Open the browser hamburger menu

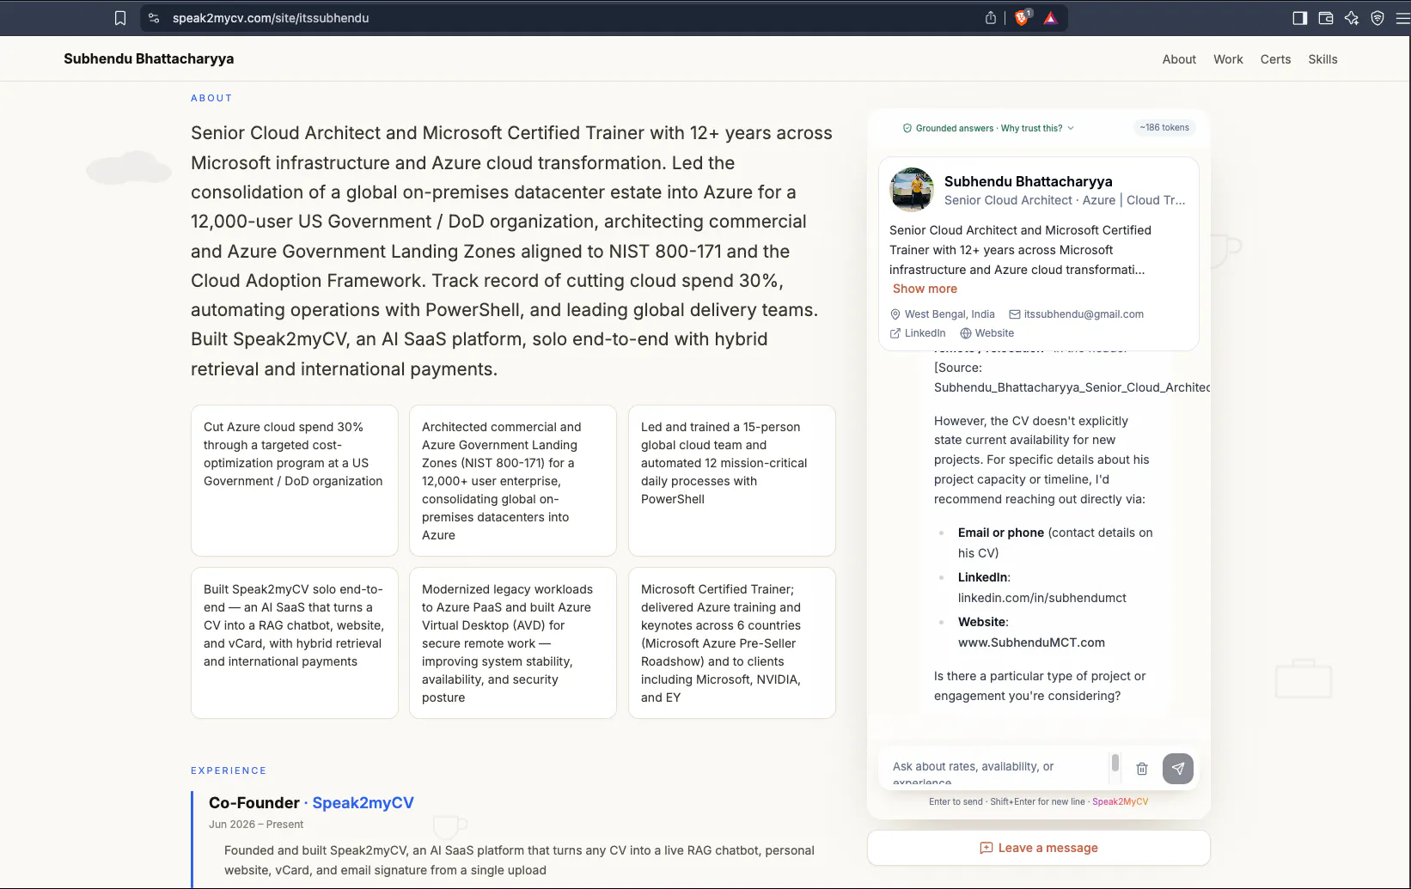pyautogui.click(x=1402, y=18)
